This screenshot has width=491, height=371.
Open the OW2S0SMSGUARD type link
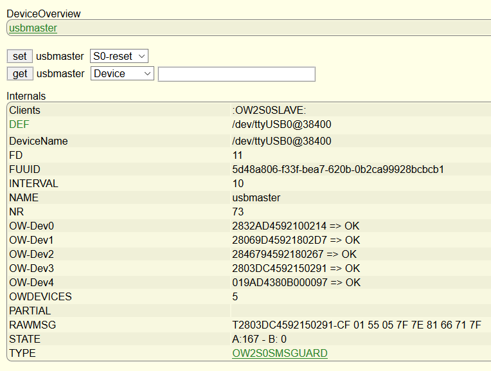pos(280,353)
